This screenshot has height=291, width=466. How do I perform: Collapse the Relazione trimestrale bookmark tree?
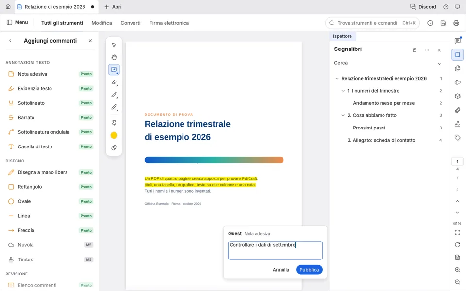337,79
